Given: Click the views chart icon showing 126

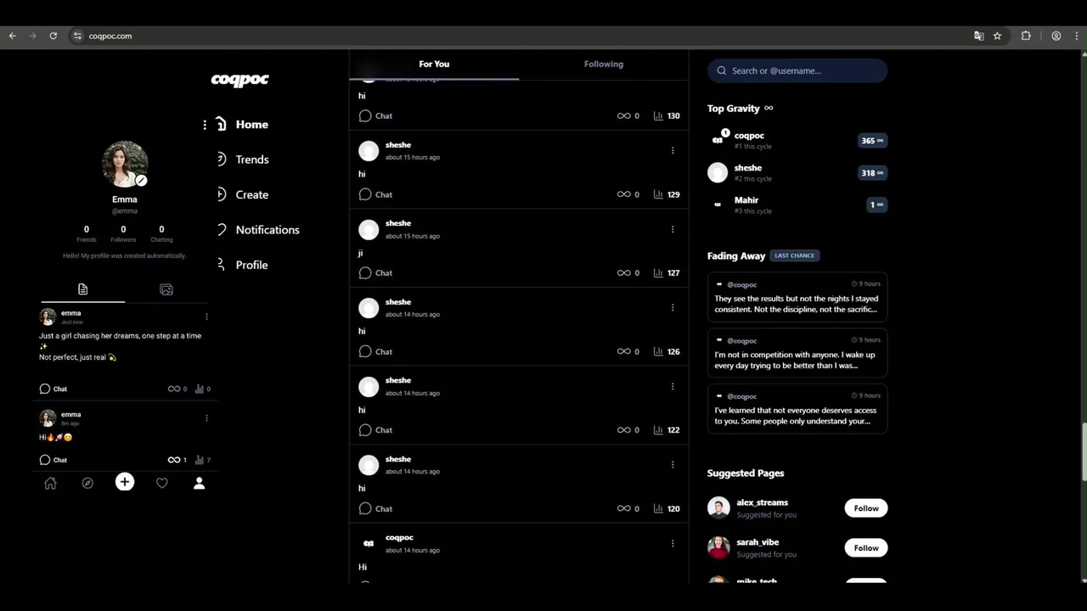Looking at the screenshot, I should [x=658, y=351].
